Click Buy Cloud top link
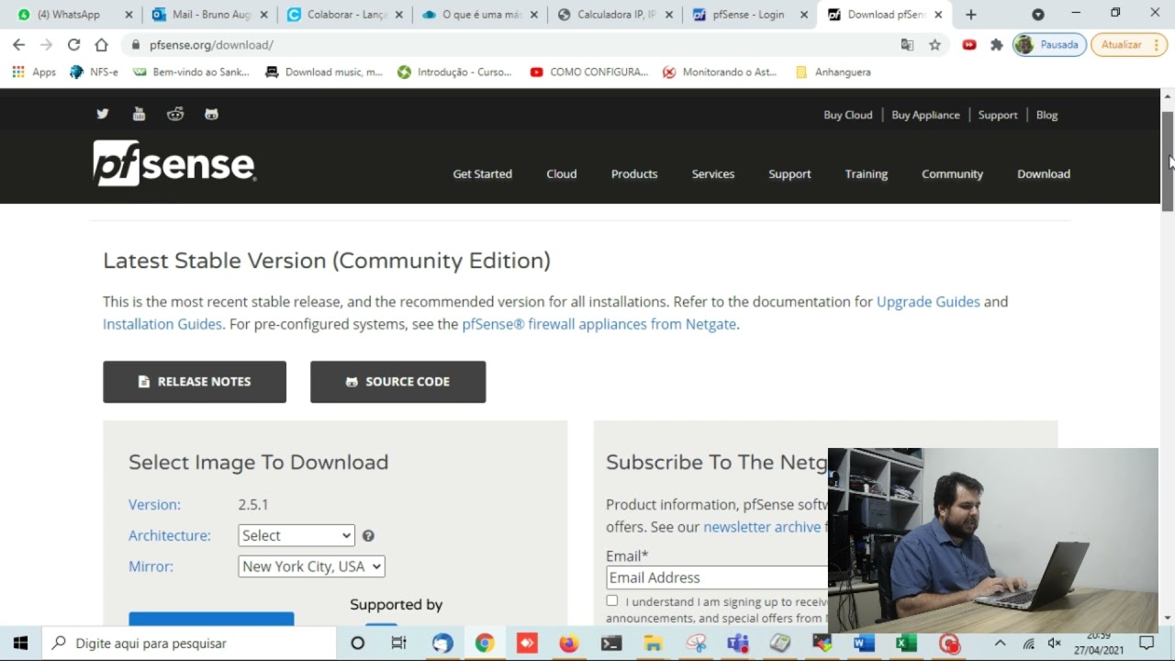 [x=848, y=115]
